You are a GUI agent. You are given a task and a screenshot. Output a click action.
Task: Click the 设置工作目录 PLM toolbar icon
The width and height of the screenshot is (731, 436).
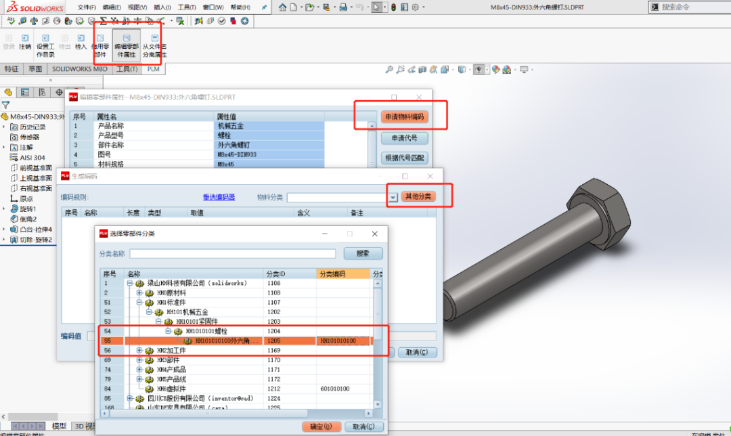45,45
